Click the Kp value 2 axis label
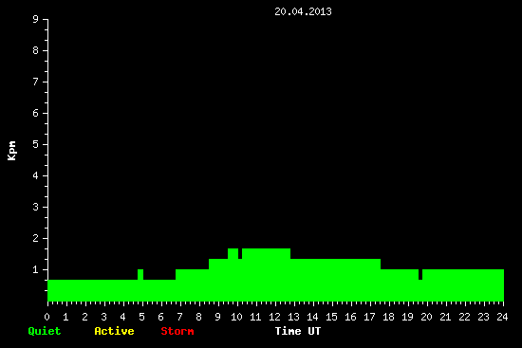522x348 pixels. pyautogui.click(x=36, y=238)
